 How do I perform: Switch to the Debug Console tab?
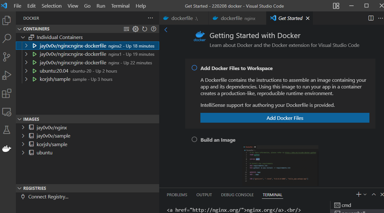237,195
